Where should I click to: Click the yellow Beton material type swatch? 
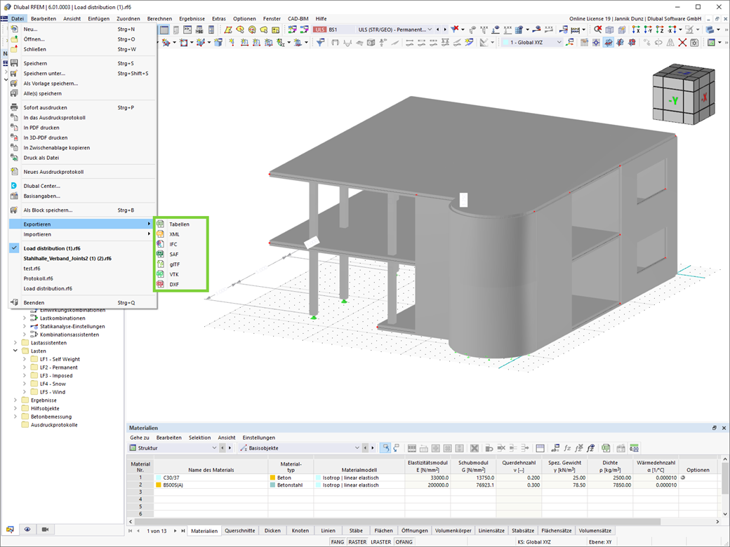coord(273,478)
